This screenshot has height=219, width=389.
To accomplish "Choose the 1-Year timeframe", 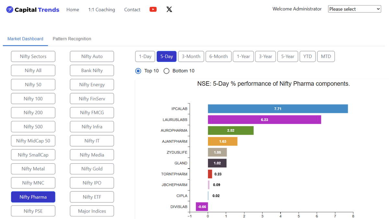I will [x=243, y=56].
